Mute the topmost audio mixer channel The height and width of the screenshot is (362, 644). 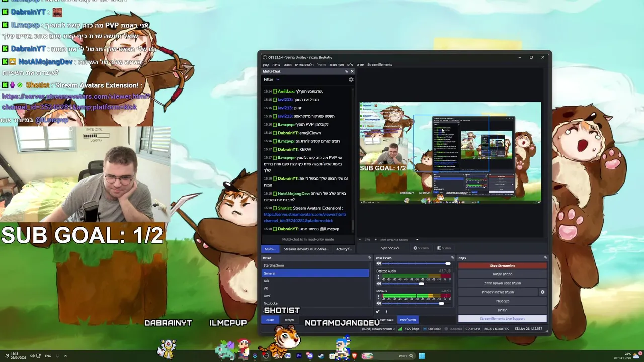379,263
